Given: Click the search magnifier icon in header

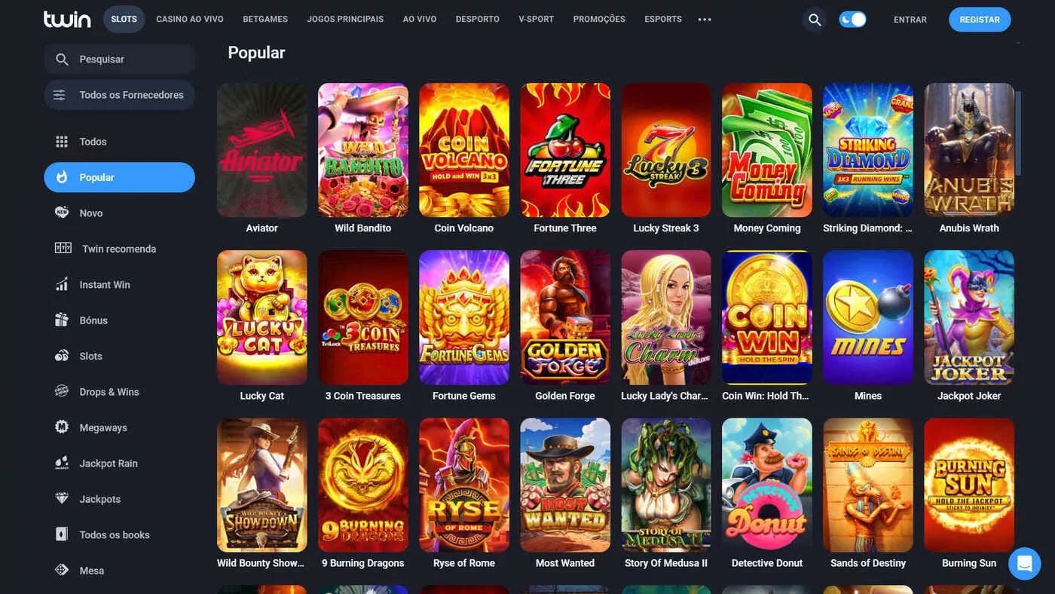Looking at the screenshot, I should 815,20.
